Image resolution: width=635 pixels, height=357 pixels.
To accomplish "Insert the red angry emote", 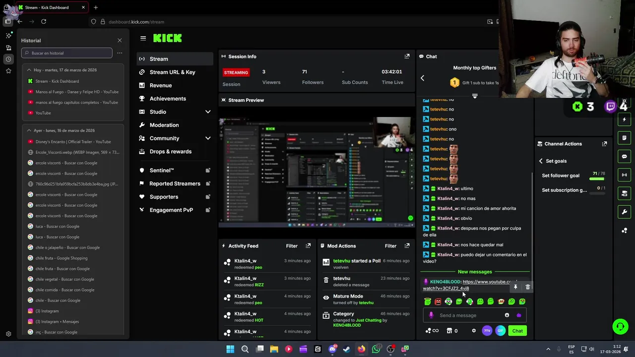I will (438, 301).
